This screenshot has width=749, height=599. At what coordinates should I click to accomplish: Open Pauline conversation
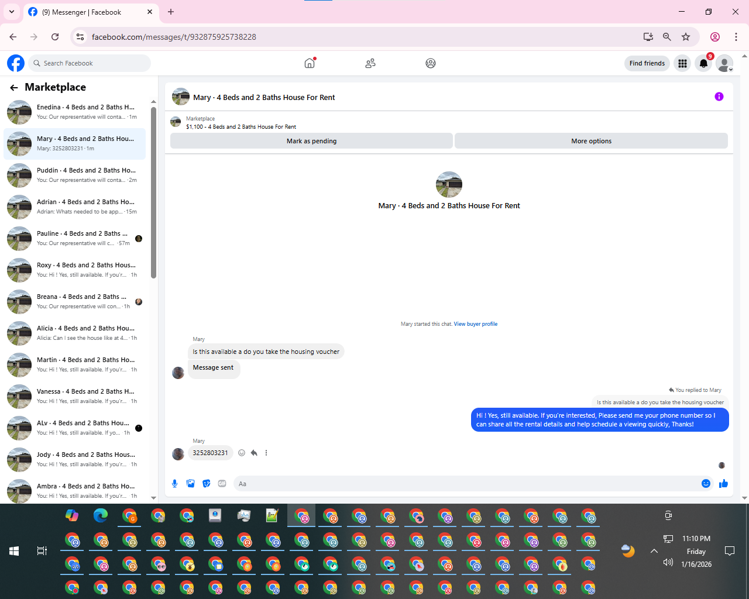click(75, 239)
